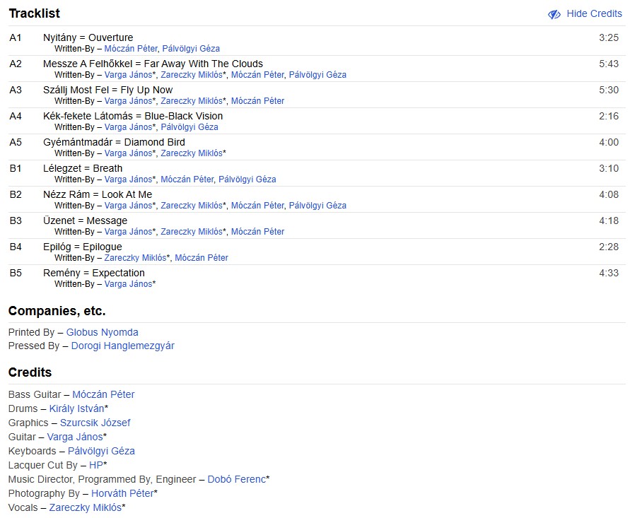Click Szurcsik József graphics credit
The height and width of the screenshot is (518, 630).
pos(95,423)
